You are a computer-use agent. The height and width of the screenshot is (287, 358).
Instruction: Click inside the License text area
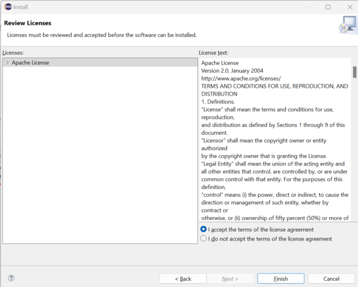coord(275,140)
